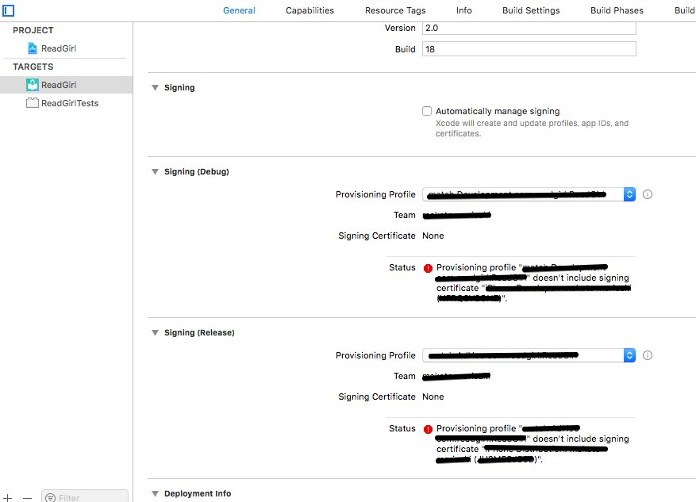Open the Info tab
Image resolution: width=696 pixels, height=502 pixels.
(x=463, y=10)
